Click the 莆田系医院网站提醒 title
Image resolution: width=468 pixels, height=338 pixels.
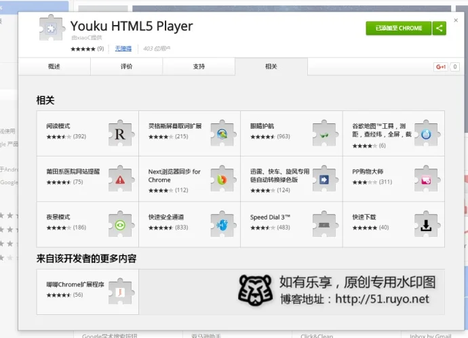73,171
